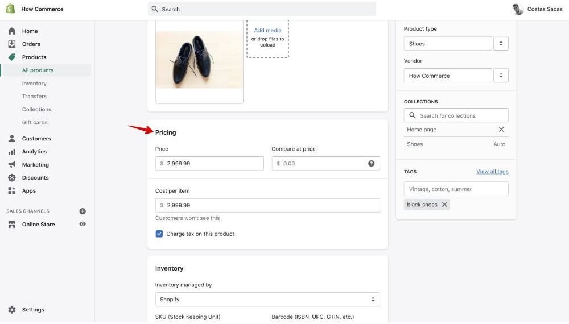This screenshot has height=324, width=569.
Task: View Online Store via eye icon
Action: click(x=83, y=225)
